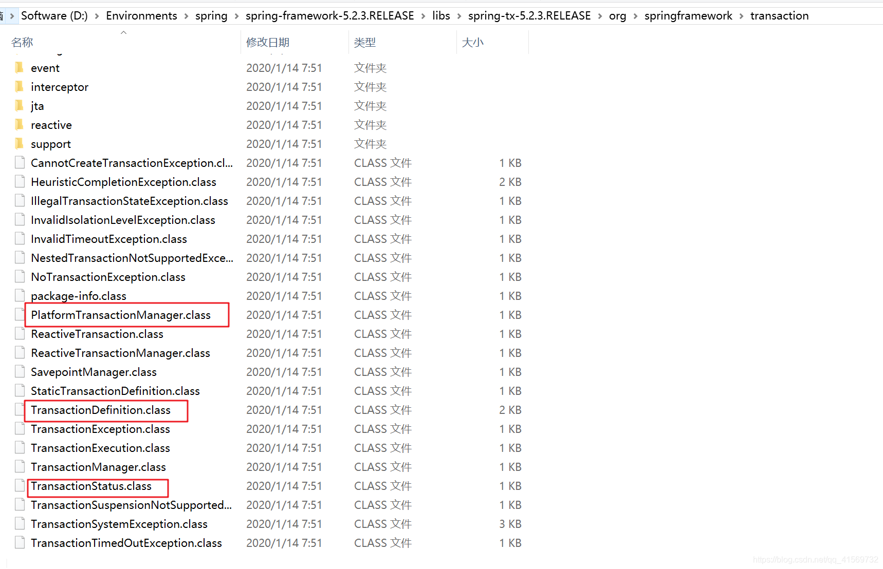The width and height of the screenshot is (883, 569).
Task: Expand chevron after spring-tx-5.2.3.RELEASE
Action: (x=600, y=16)
